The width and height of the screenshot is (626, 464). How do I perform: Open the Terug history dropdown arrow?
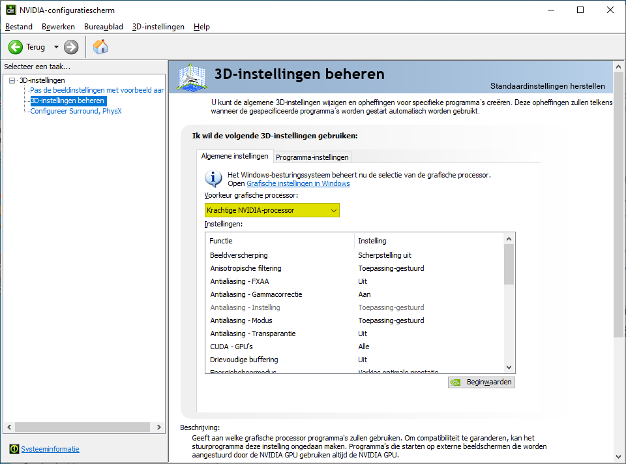(56, 47)
